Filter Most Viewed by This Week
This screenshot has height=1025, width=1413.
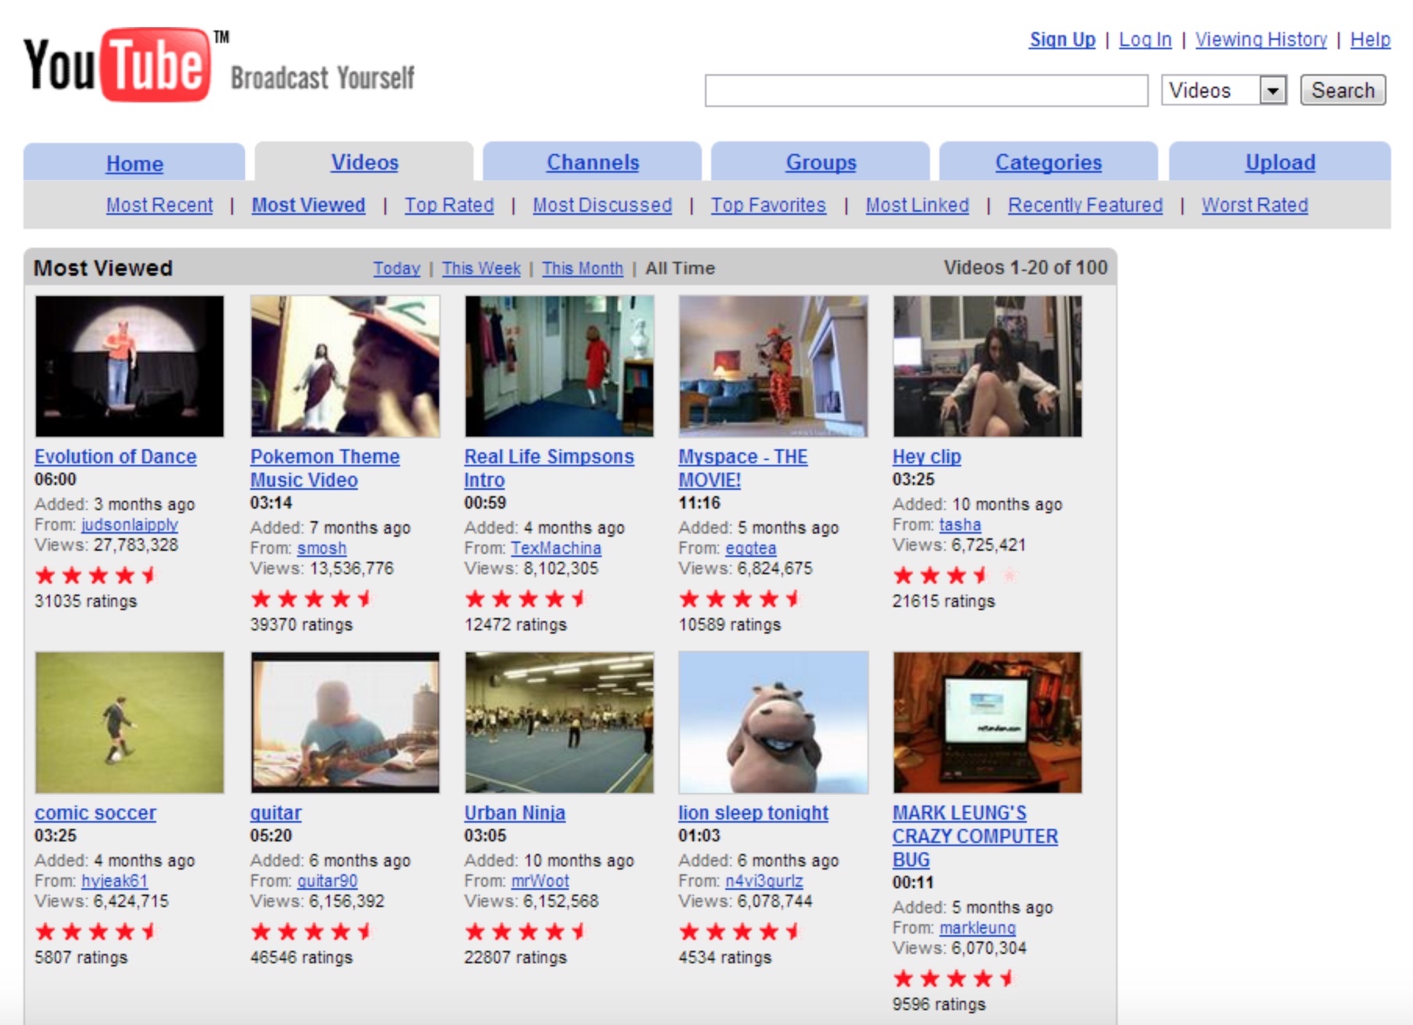[x=481, y=268]
